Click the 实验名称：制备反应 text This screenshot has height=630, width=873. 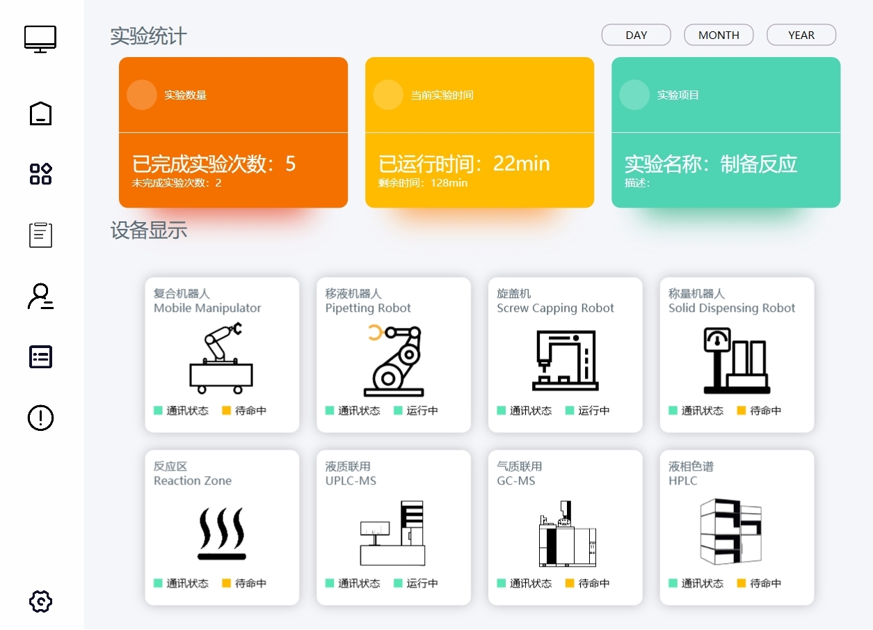[711, 164]
